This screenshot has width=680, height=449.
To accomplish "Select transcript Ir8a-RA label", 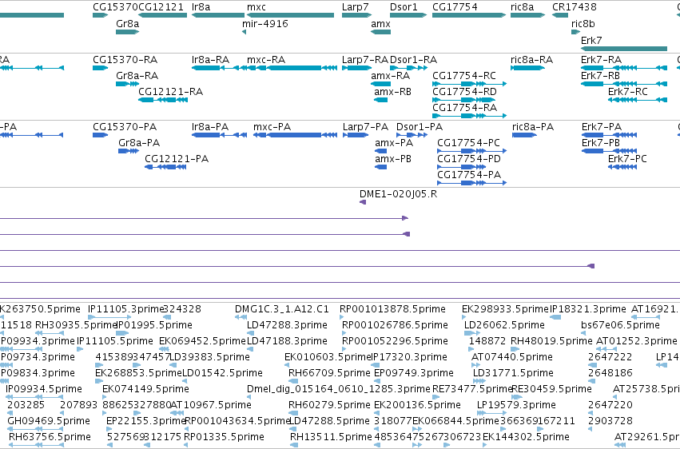I will coord(210,59).
